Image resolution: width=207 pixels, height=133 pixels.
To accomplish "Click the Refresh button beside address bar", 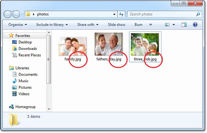I will [x=121, y=14].
